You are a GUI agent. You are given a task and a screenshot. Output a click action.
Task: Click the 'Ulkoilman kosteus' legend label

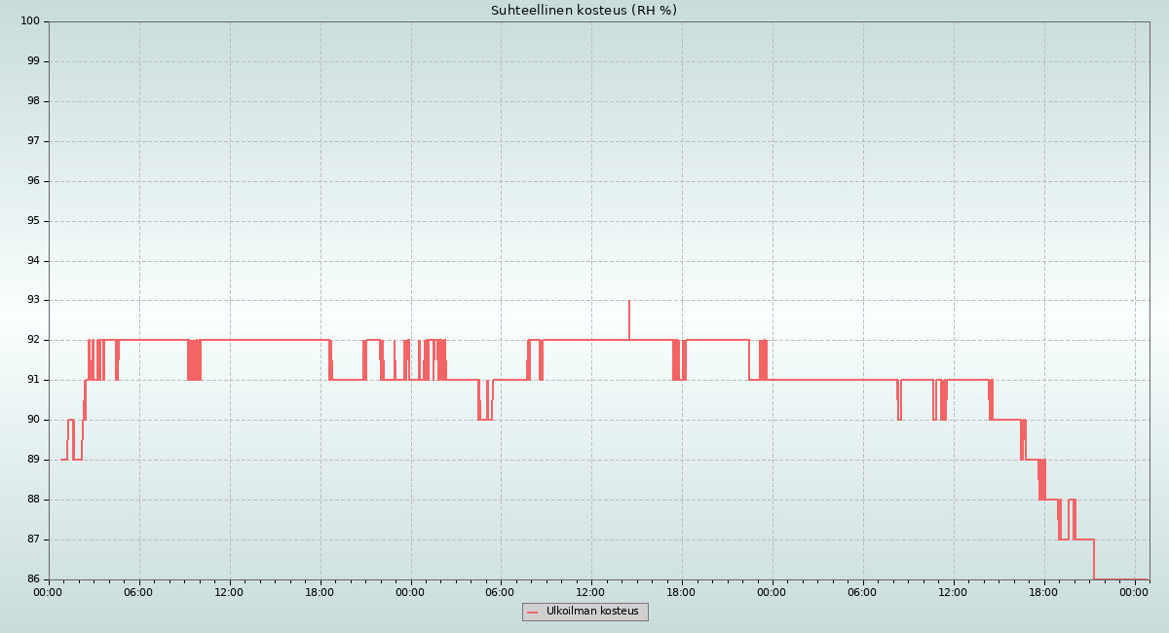592,612
